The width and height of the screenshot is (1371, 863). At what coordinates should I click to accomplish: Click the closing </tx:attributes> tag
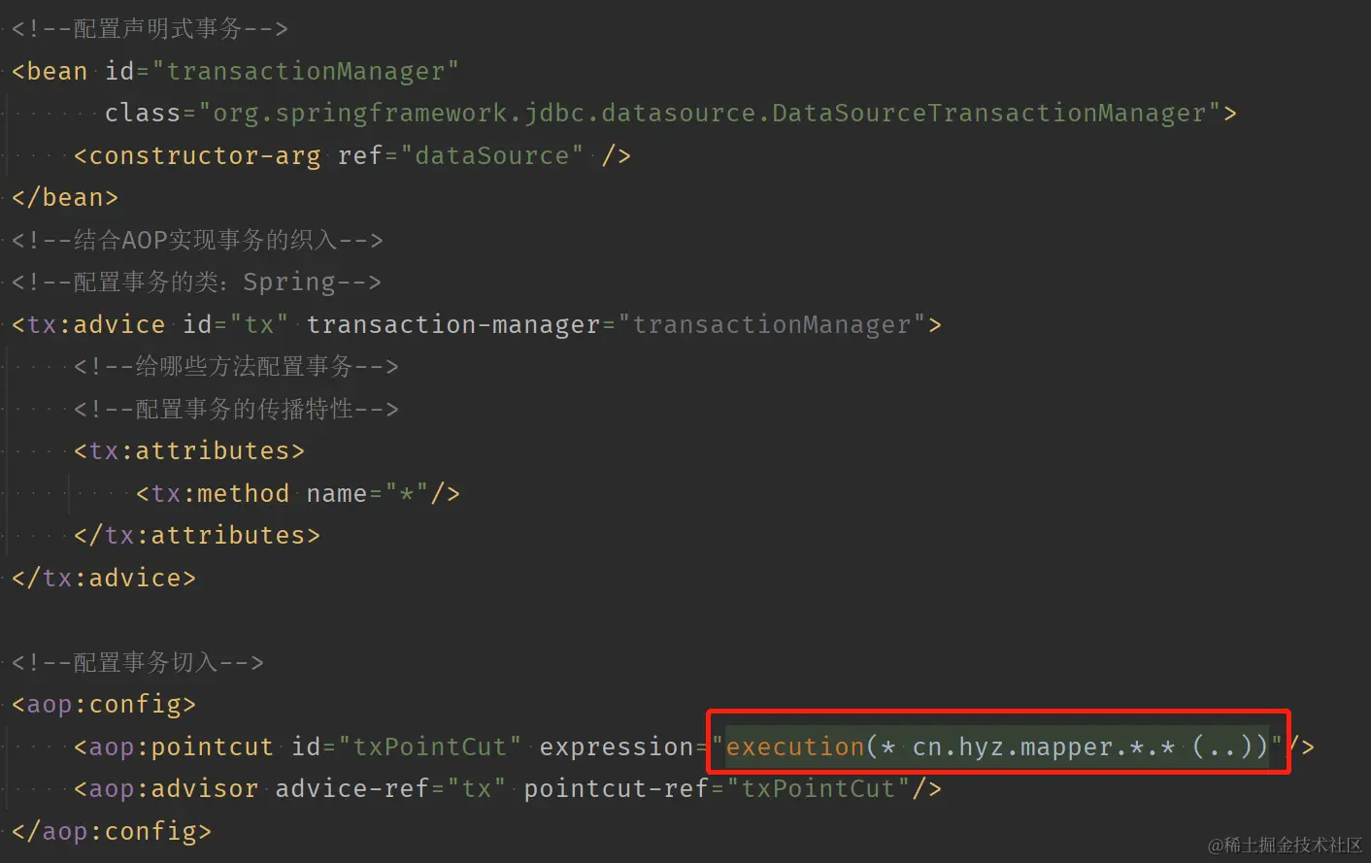pyautogui.click(x=197, y=536)
